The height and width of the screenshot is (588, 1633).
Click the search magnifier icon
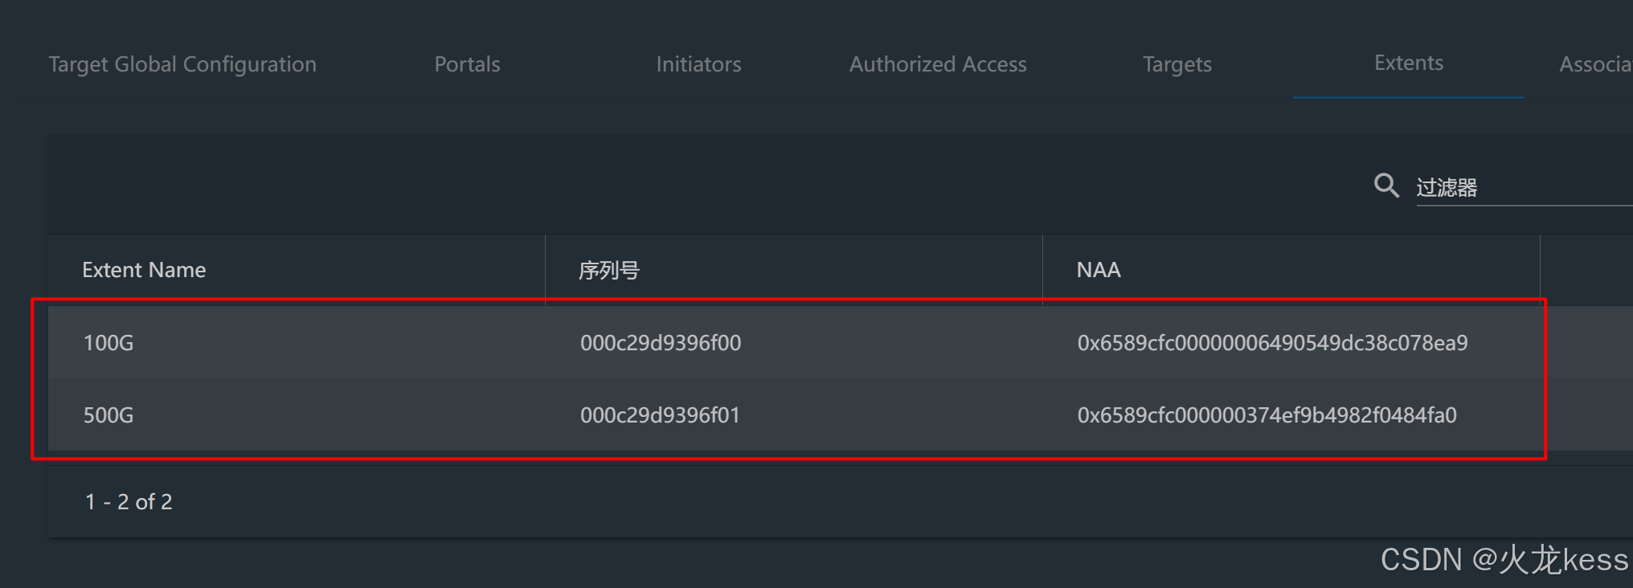point(1386,186)
